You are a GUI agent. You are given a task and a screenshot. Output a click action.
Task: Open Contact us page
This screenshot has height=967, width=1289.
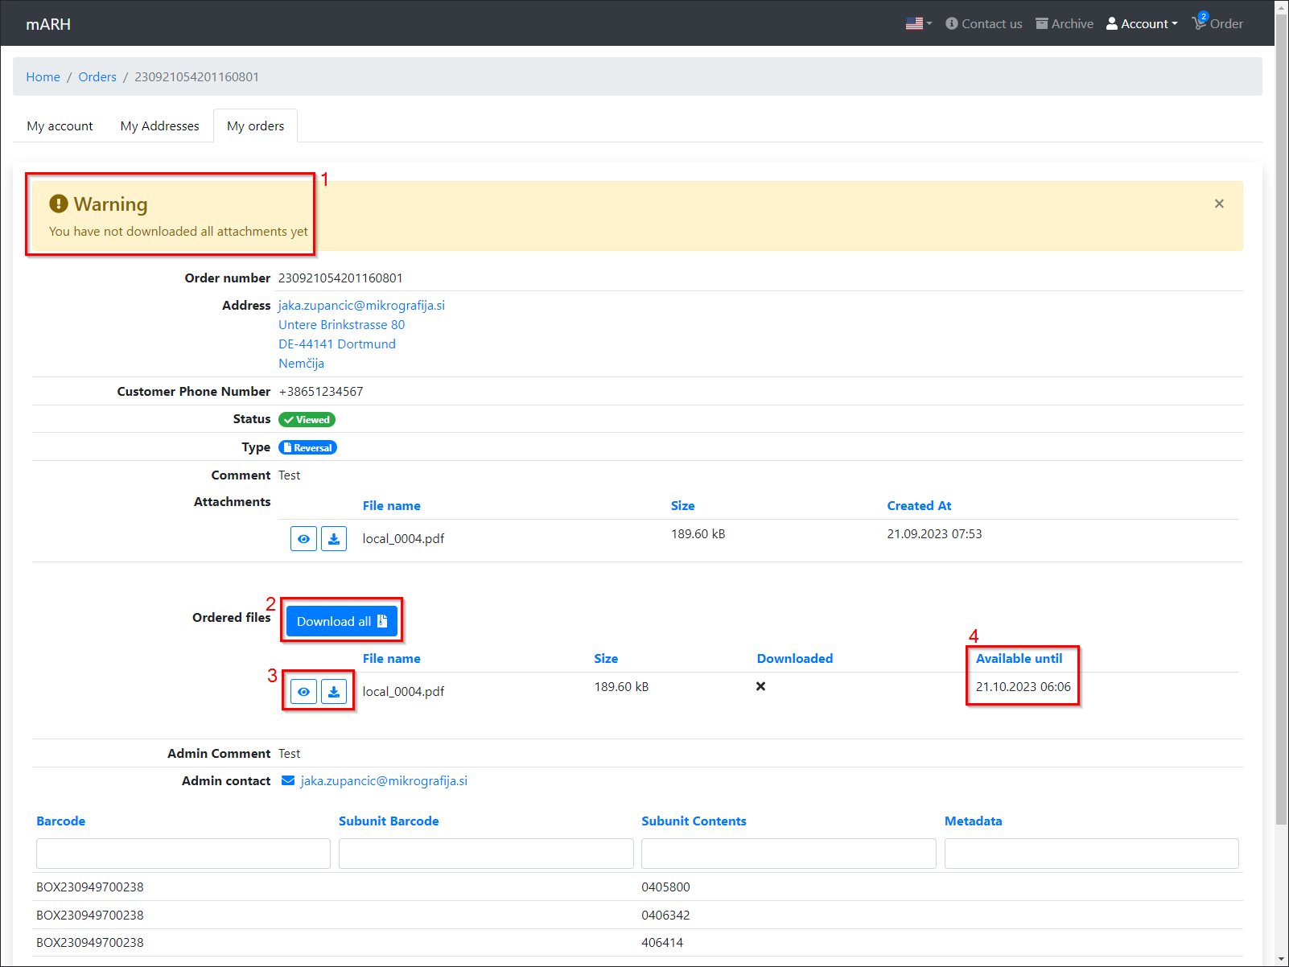[984, 23]
